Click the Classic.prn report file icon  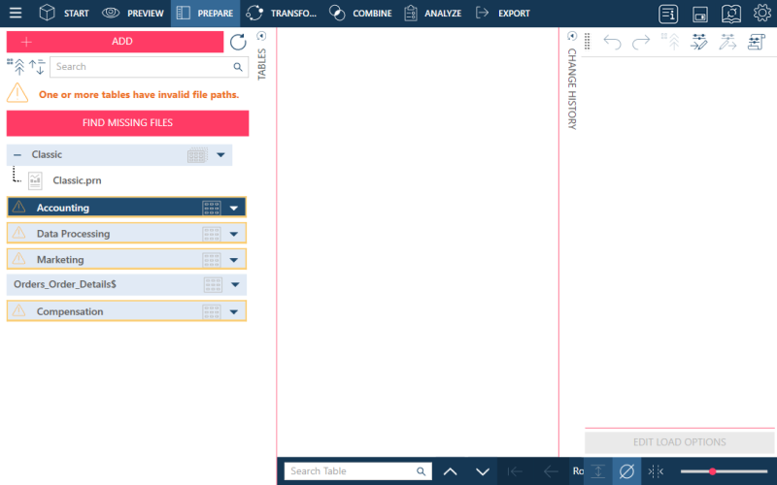pyautogui.click(x=35, y=180)
